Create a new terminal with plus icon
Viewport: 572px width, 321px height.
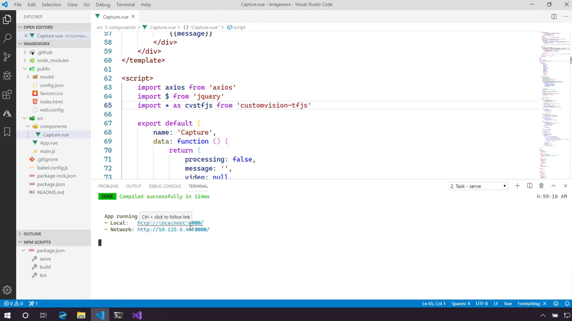pos(517,186)
